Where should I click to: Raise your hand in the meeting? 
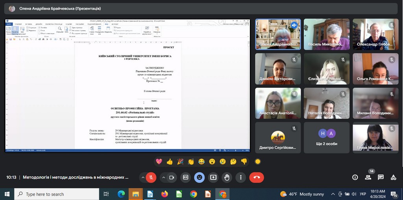coord(227,178)
